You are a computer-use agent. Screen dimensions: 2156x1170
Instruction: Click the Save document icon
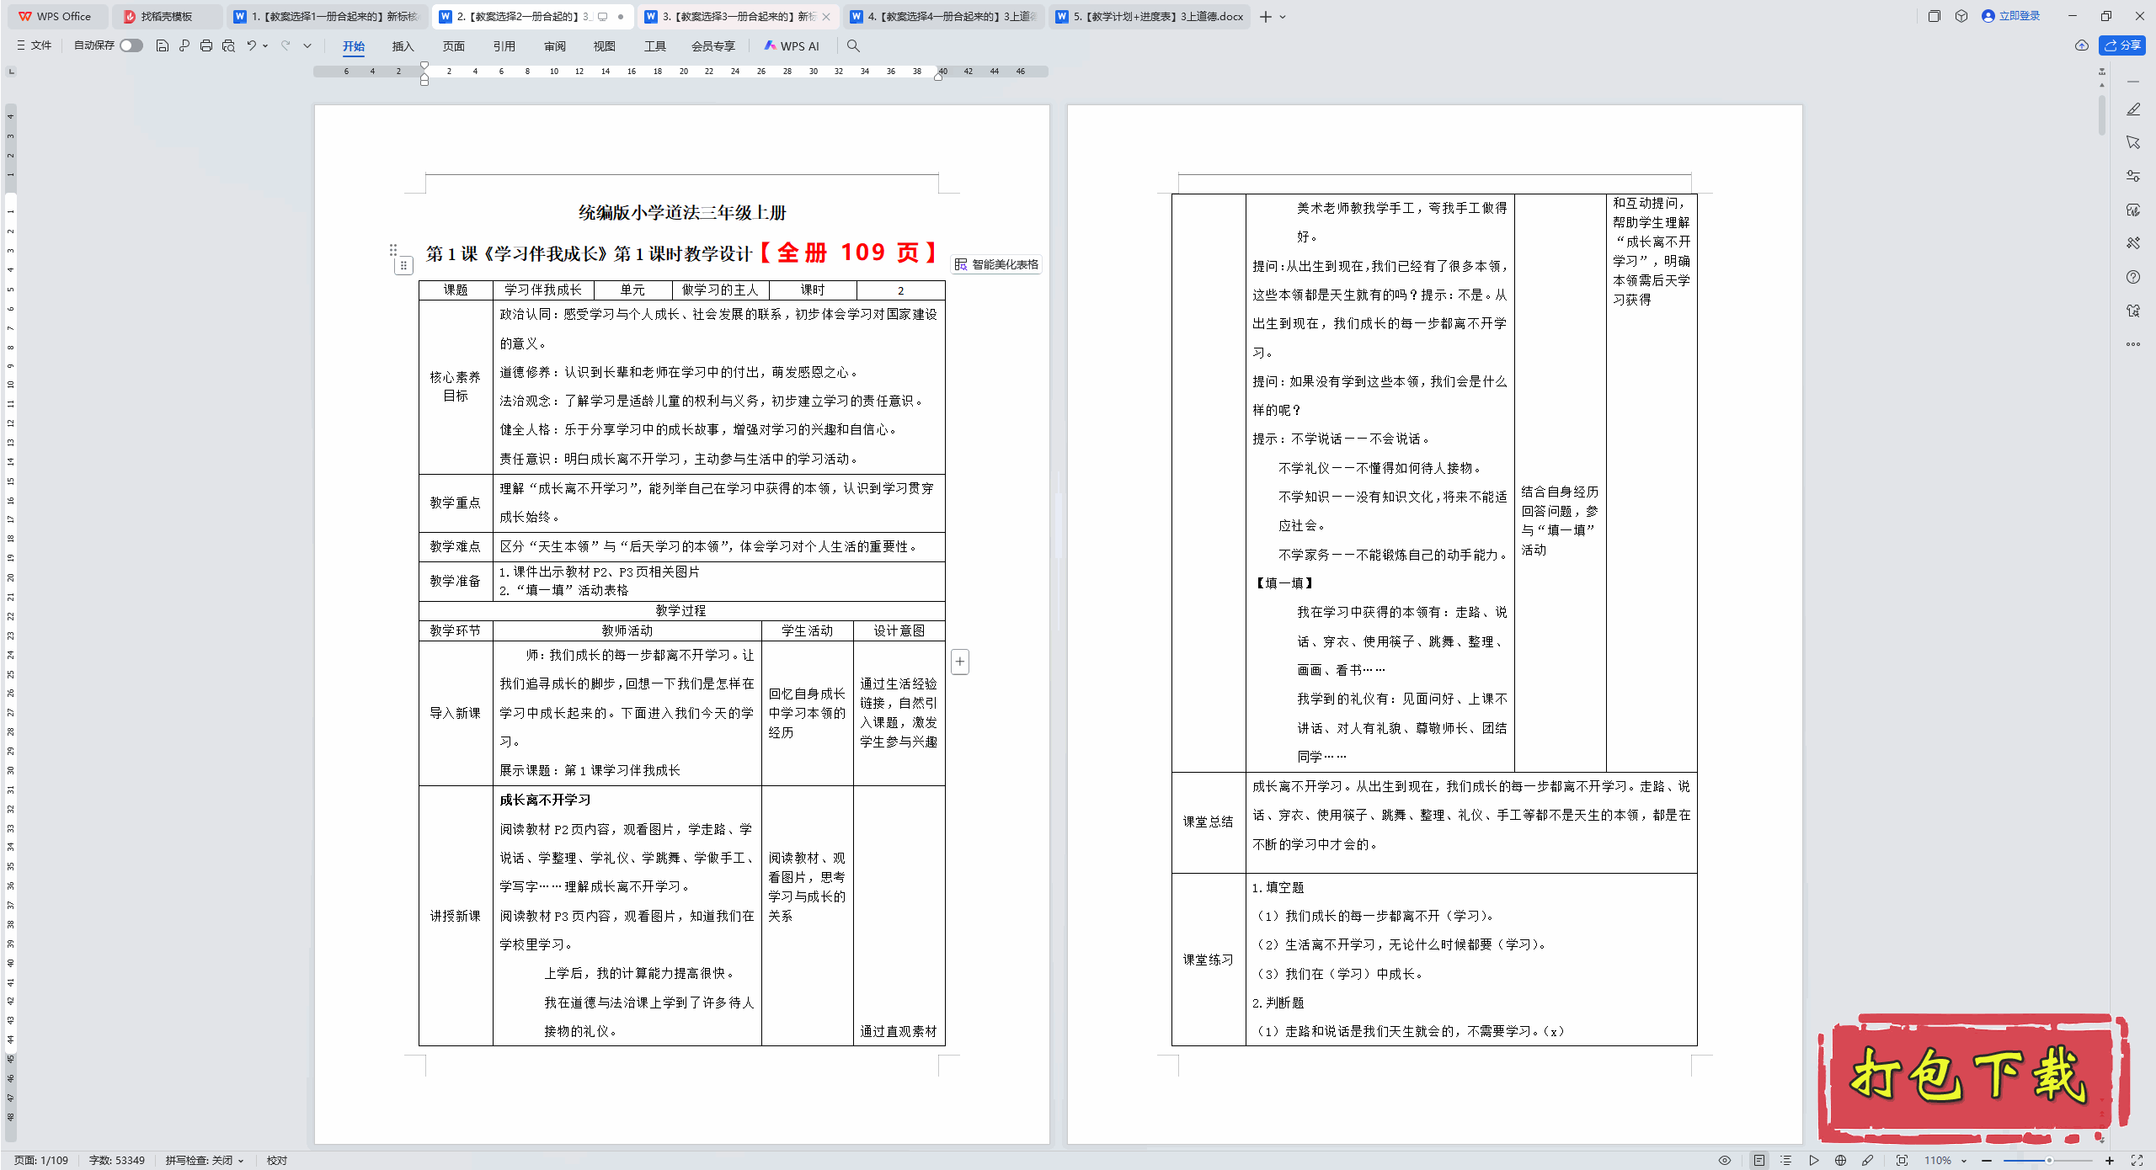coord(163,45)
